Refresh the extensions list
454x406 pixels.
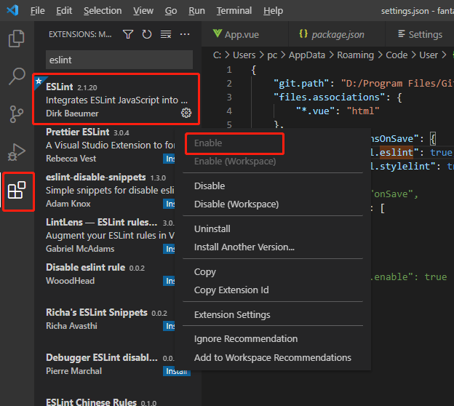tap(147, 34)
